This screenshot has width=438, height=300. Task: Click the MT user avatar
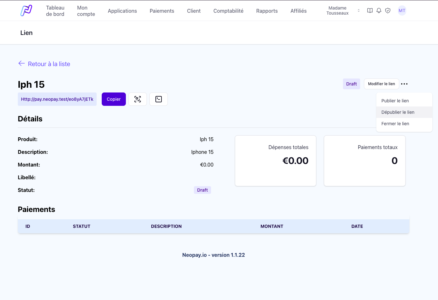(402, 10)
